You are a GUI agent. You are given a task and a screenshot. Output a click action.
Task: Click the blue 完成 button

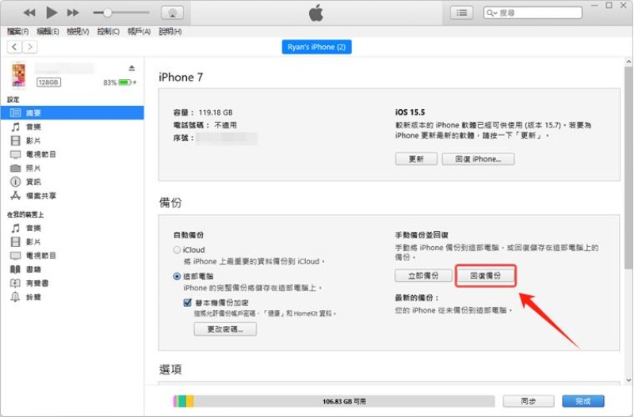pyautogui.click(x=583, y=401)
